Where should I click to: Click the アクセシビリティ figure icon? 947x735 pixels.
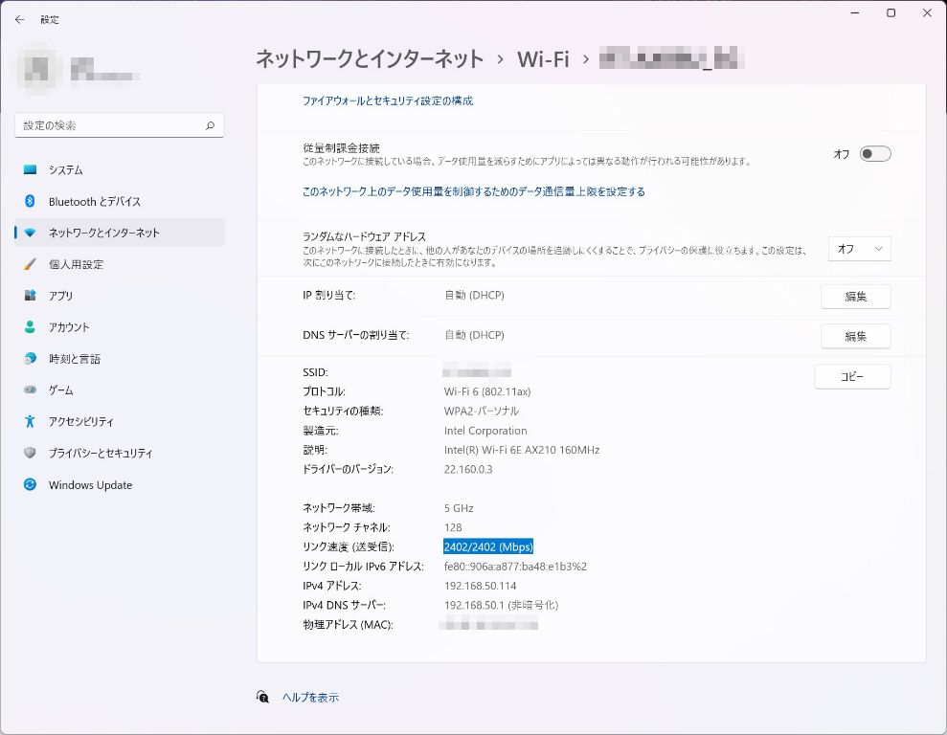point(30,421)
